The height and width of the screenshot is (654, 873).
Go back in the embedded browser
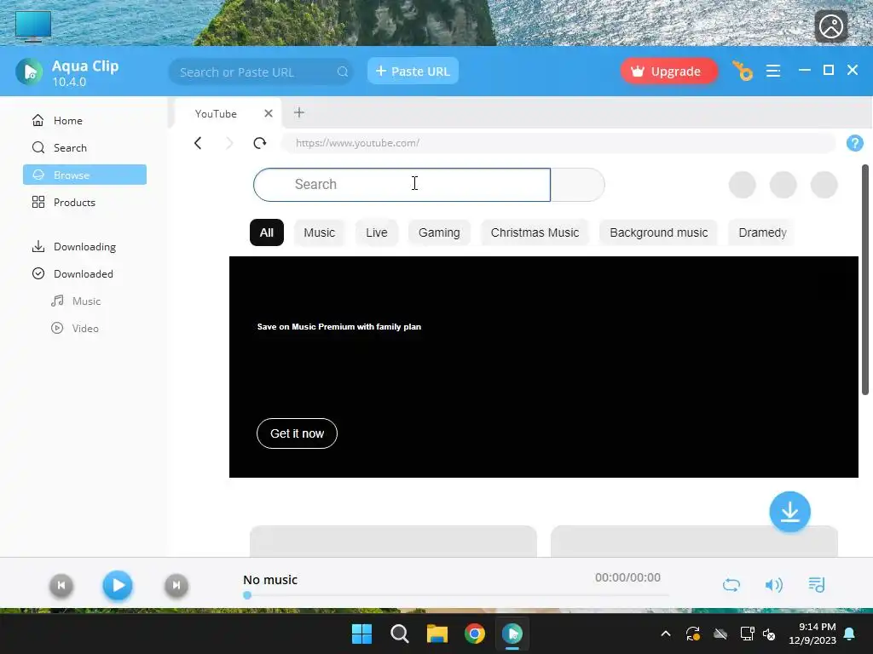pyautogui.click(x=198, y=143)
